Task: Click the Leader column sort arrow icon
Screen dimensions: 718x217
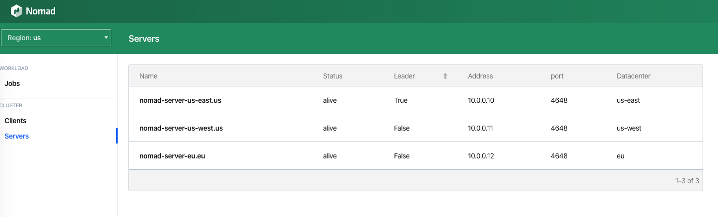Action: [445, 76]
